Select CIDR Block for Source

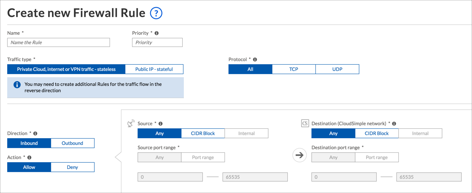click(203, 134)
